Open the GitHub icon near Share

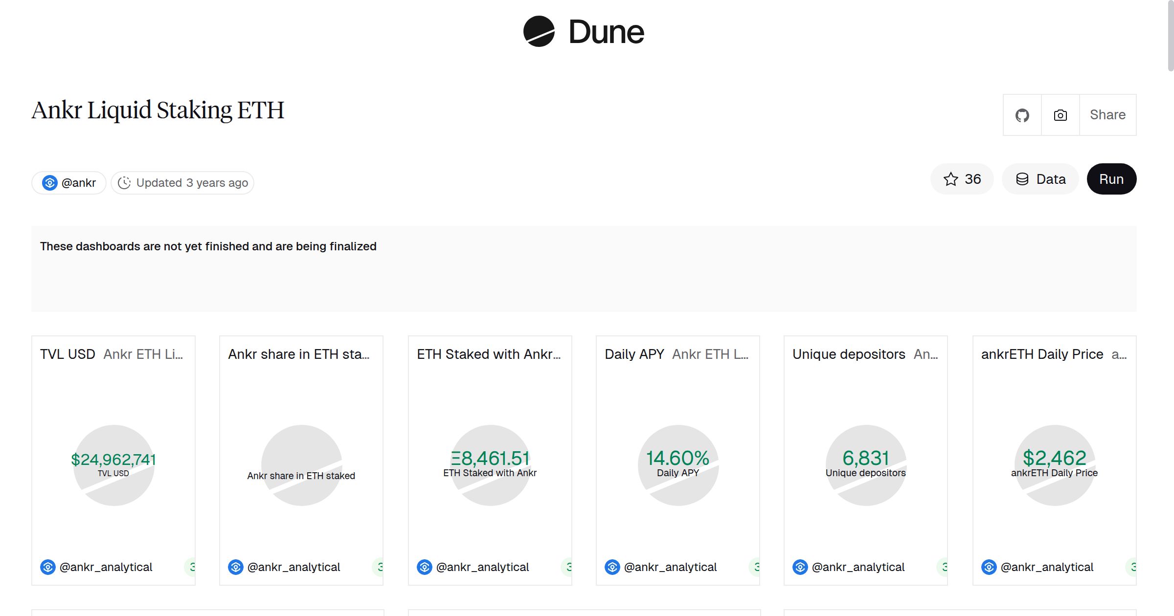[1022, 114]
